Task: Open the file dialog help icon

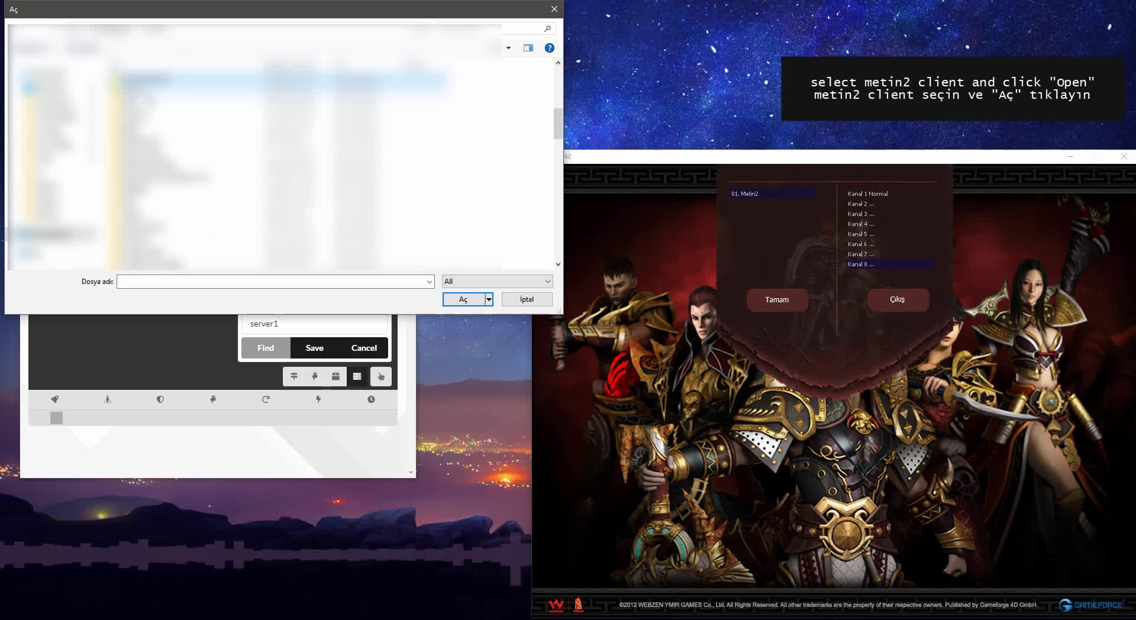Action: pos(550,48)
